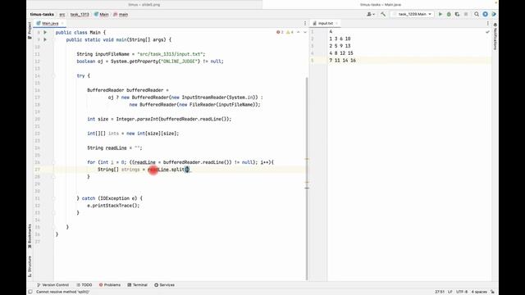The image size is (525, 295).
Task: Run the task_1209.Main configuration with green play
Action: pyautogui.click(x=441, y=15)
